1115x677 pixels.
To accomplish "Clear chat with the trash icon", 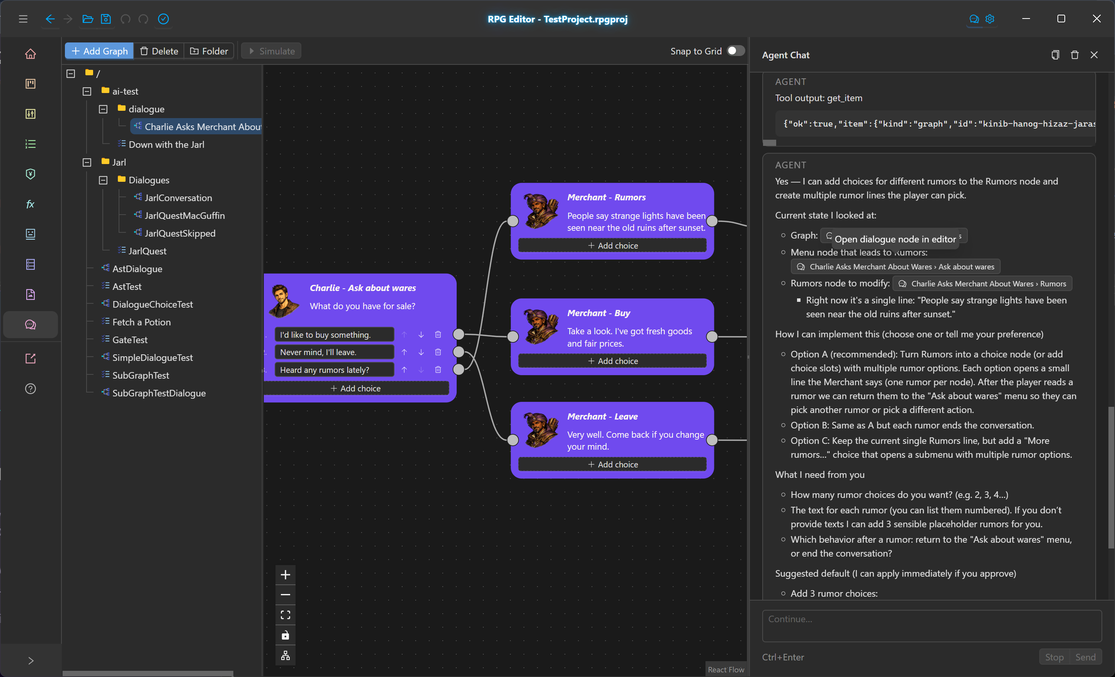I will (1074, 55).
